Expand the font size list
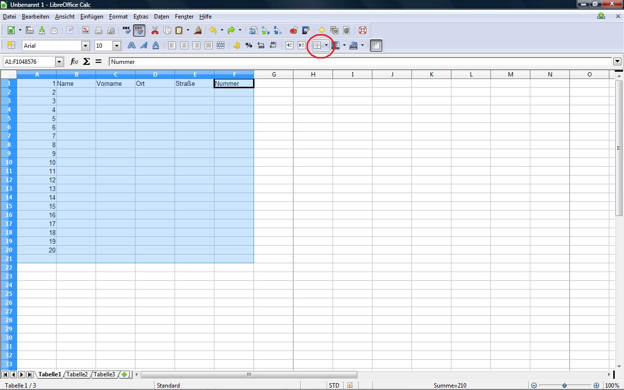This screenshot has width=624, height=390. pos(117,45)
